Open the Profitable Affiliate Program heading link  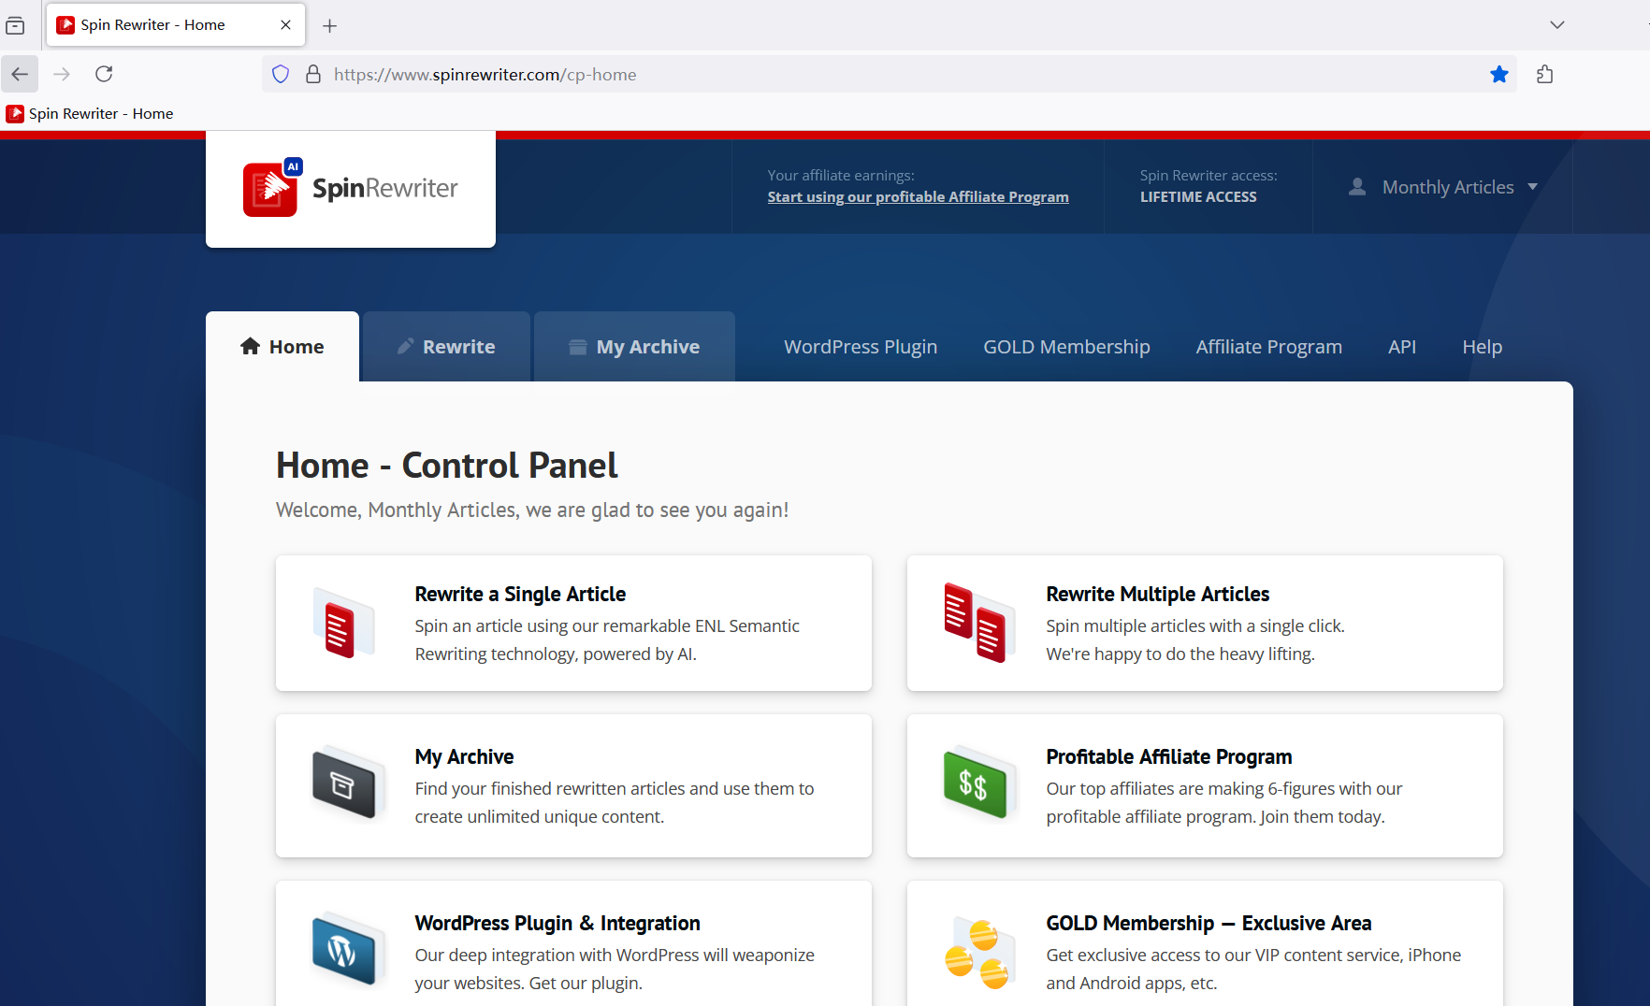click(1168, 756)
